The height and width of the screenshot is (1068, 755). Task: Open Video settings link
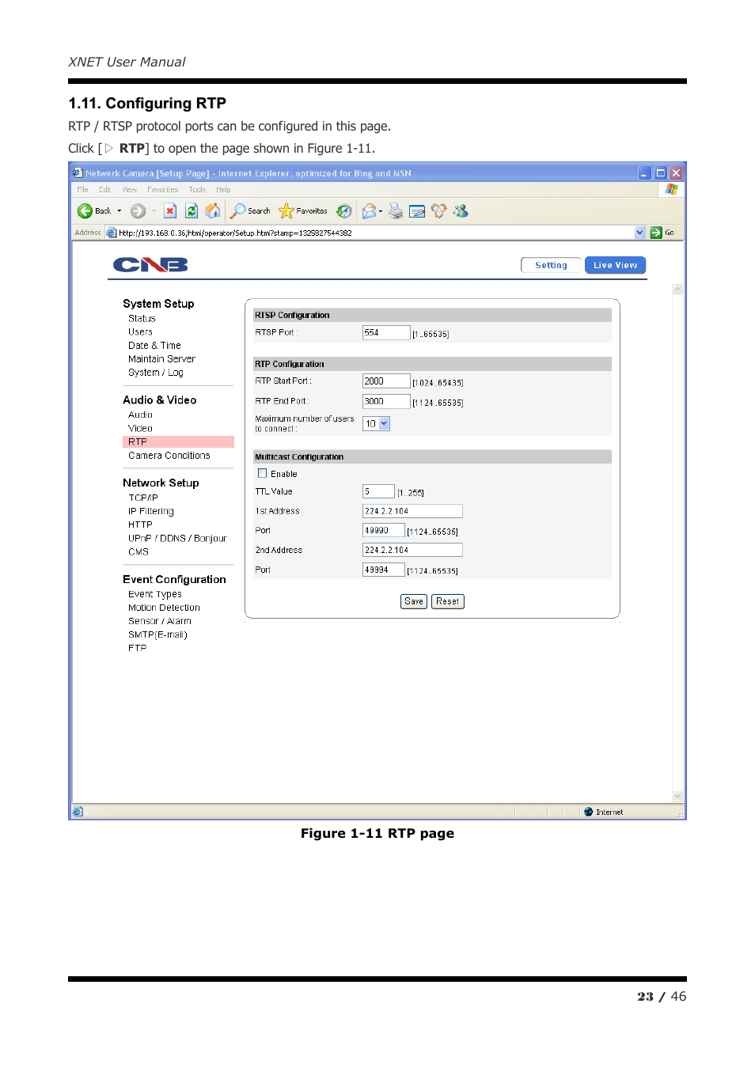pyautogui.click(x=140, y=429)
